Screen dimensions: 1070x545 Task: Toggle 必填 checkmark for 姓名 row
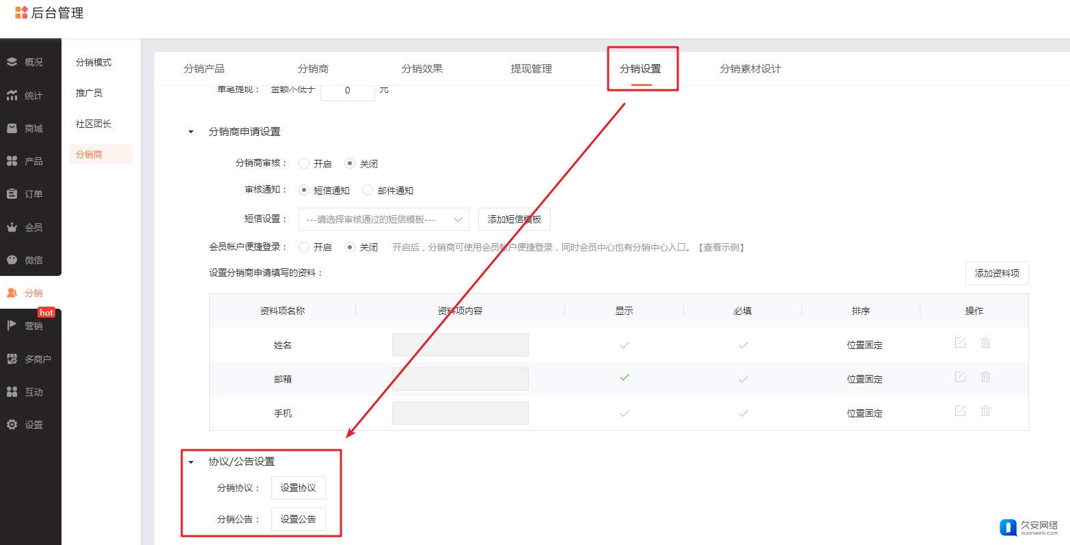[x=743, y=345]
